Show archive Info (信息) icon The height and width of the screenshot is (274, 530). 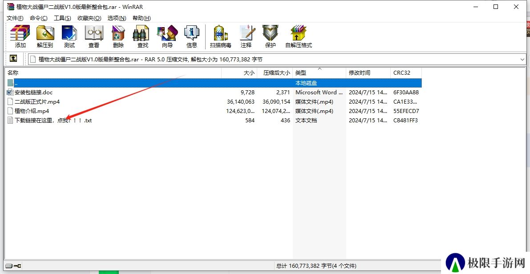[192, 36]
